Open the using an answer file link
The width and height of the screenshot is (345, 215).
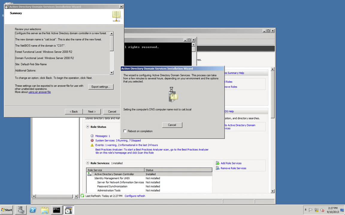coord(40,92)
